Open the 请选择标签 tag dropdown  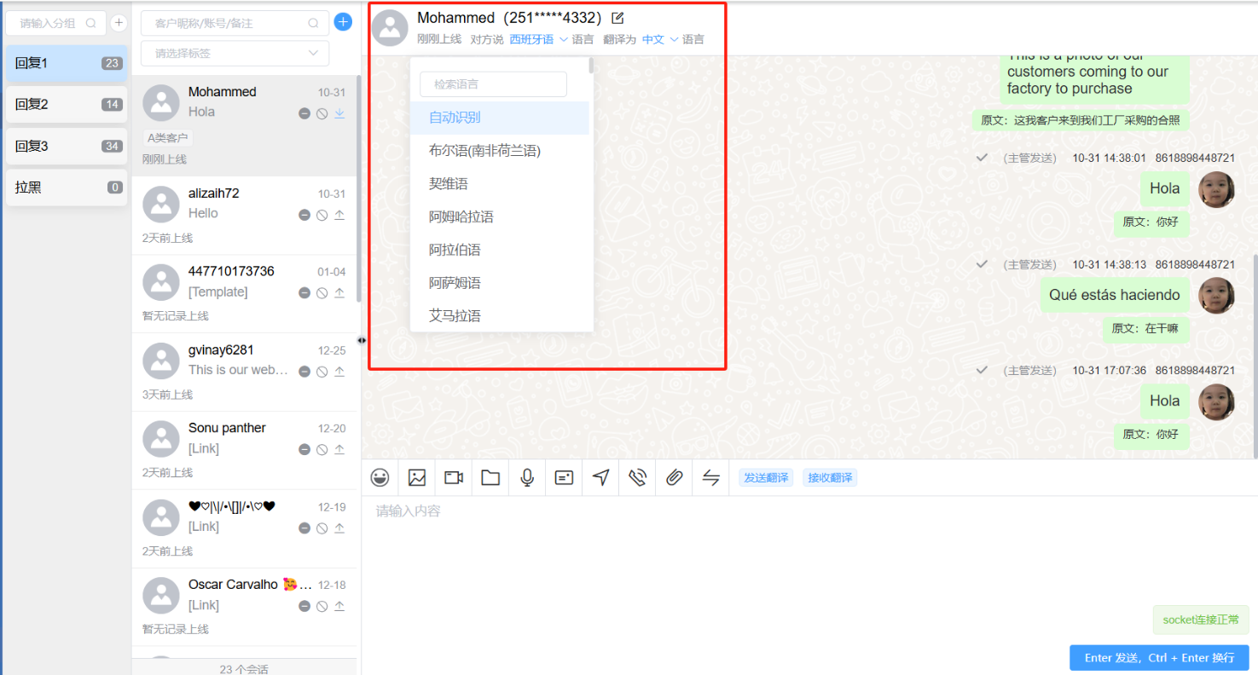click(x=235, y=53)
